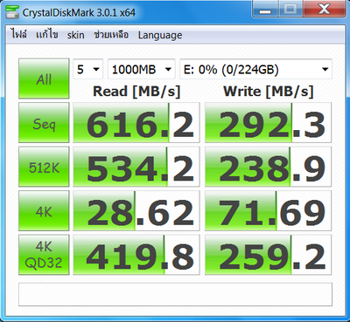Screen dimensions: 350x322
Task: Click the Seq write result 292.3
Action: click(x=268, y=122)
